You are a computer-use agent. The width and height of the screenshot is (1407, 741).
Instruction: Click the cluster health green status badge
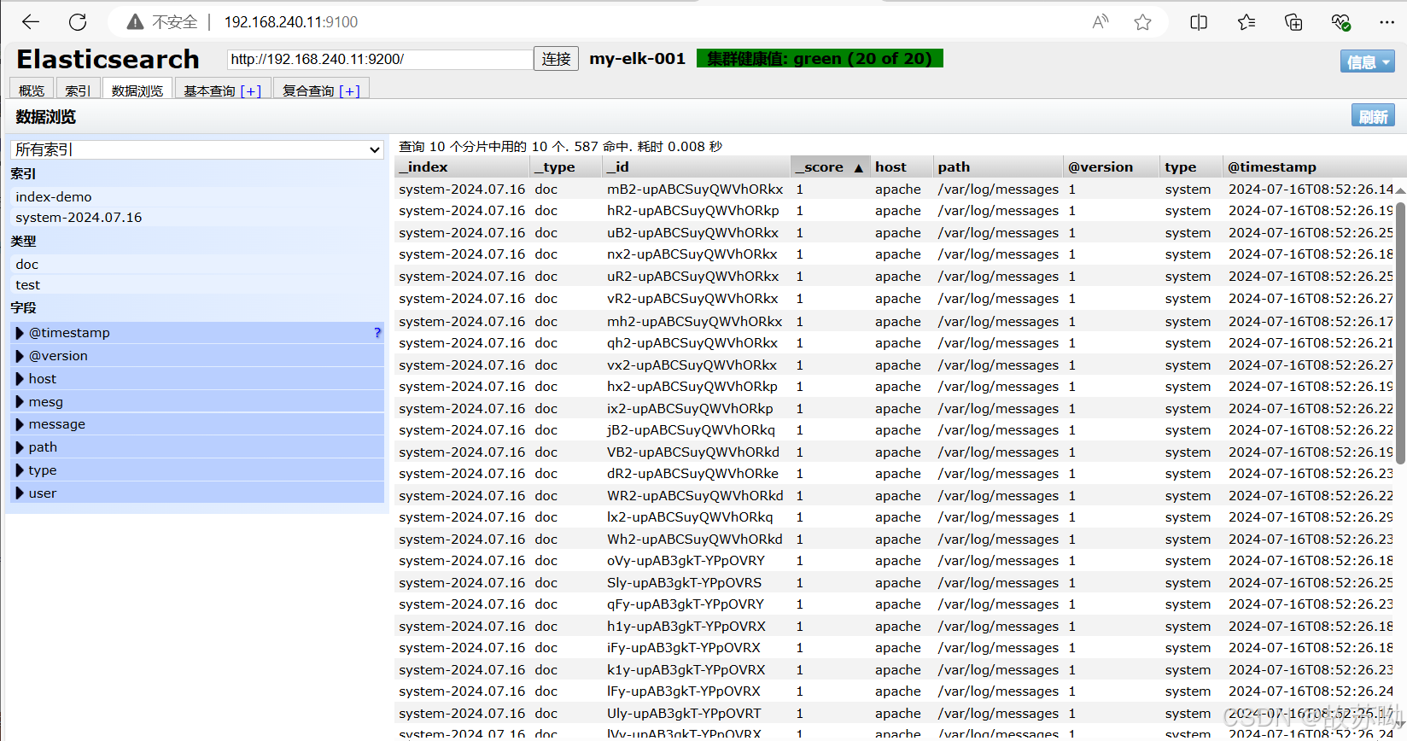[820, 59]
